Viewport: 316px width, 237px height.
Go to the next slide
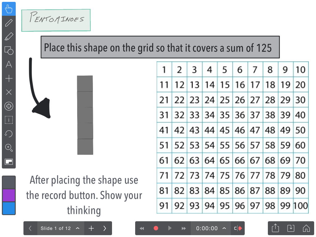pyautogui.click(x=105, y=228)
